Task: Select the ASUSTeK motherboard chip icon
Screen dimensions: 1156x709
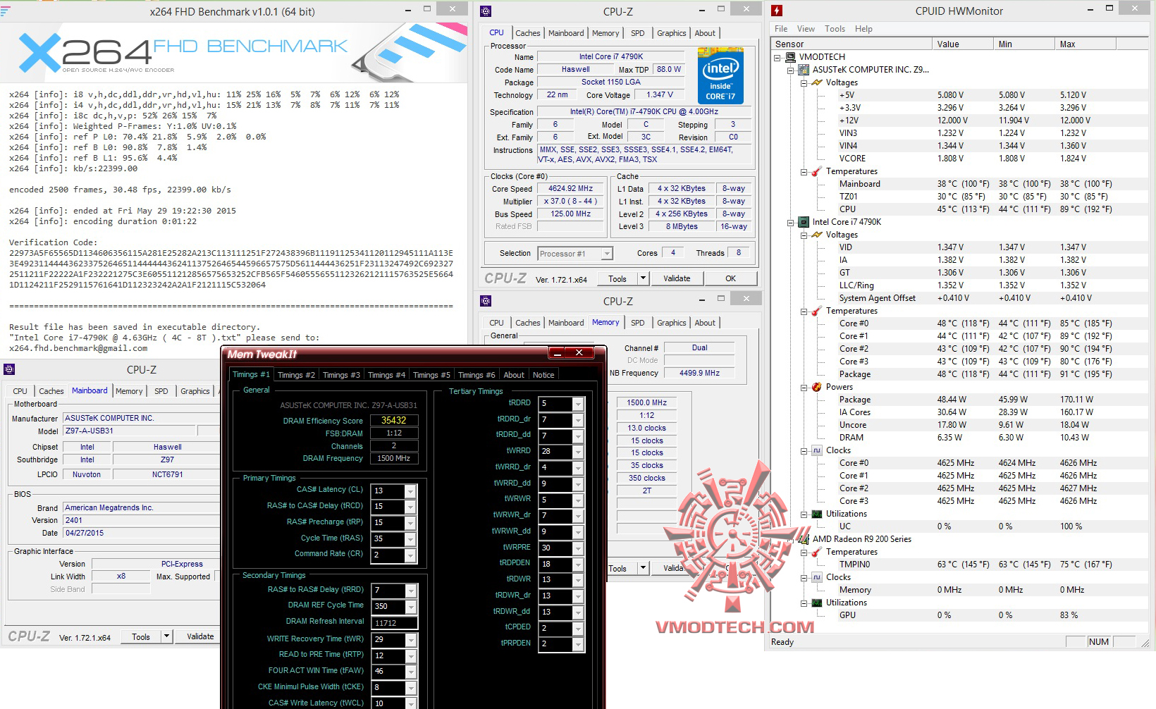Action: (803, 70)
